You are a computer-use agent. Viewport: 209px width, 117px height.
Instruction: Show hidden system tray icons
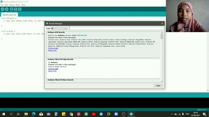click(x=172, y=114)
